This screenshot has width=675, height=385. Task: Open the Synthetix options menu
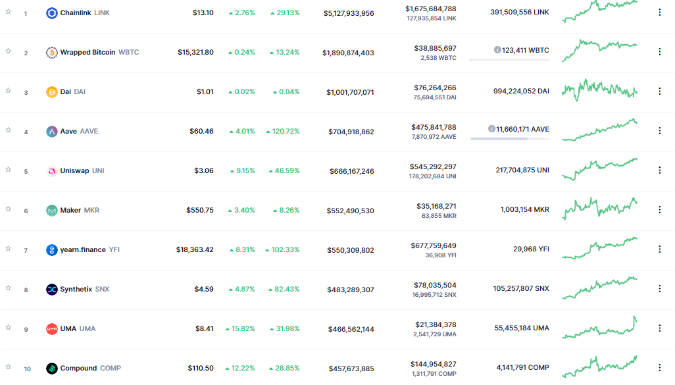pyautogui.click(x=659, y=288)
